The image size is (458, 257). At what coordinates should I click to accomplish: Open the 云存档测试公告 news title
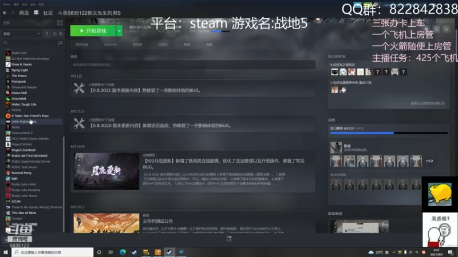[158, 221]
